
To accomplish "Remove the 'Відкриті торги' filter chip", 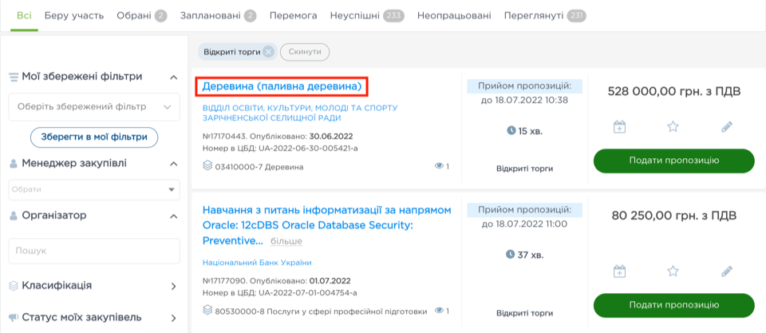I will tap(268, 52).
